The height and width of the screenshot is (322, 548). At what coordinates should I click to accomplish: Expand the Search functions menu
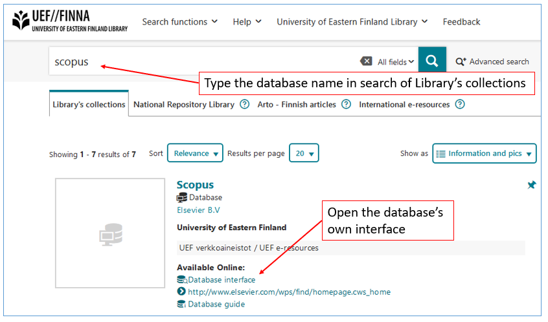(179, 21)
